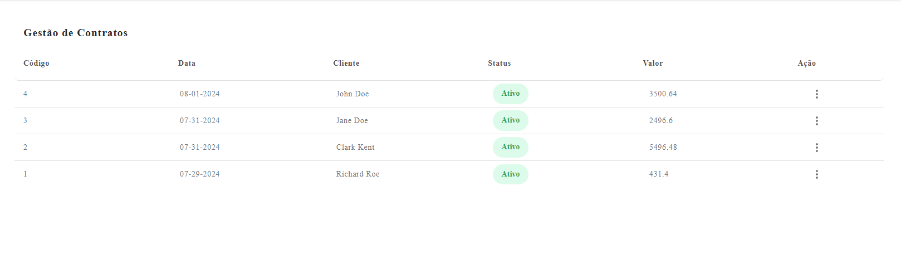The width and height of the screenshot is (901, 269).
Task: Sort by the Código column header
Action: [36, 63]
